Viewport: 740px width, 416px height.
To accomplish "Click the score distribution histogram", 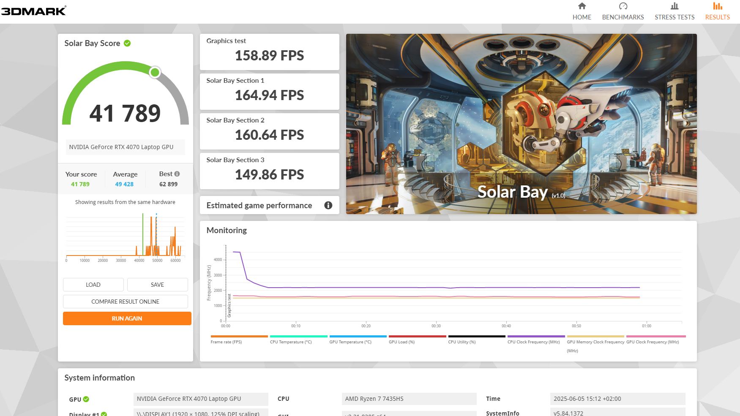I will point(126,237).
